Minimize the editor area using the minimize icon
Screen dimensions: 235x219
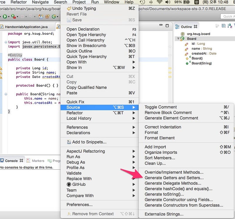[x=161, y=25]
